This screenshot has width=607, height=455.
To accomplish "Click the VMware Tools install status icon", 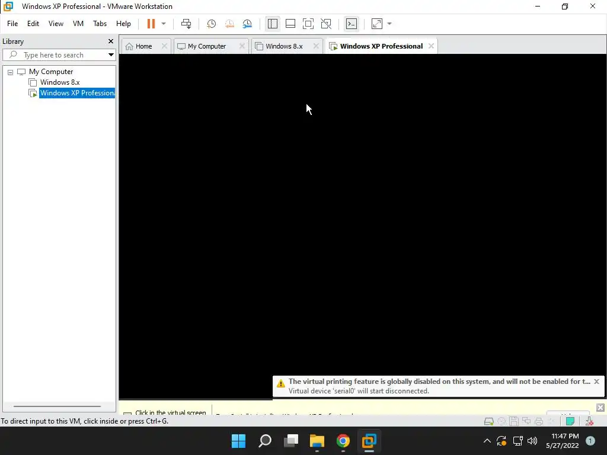I will pos(589,421).
